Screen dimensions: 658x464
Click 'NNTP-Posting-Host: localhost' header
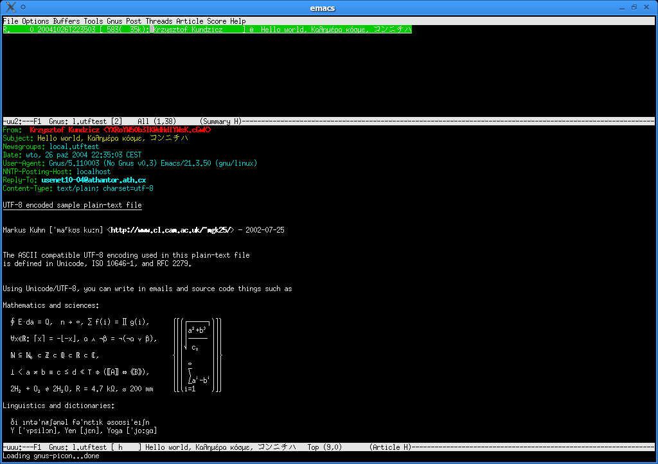[57, 172]
